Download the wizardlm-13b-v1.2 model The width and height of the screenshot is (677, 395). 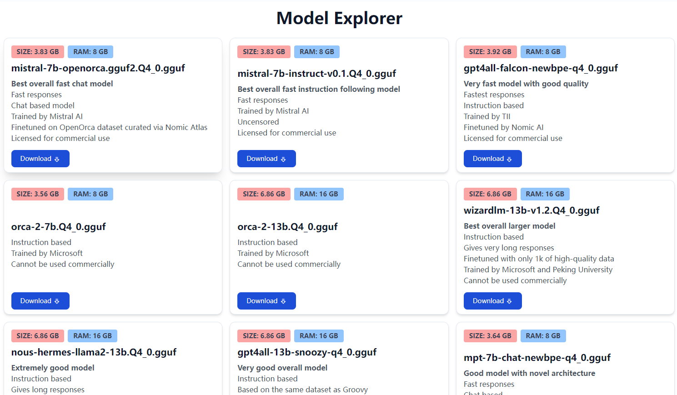click(492, 301)
